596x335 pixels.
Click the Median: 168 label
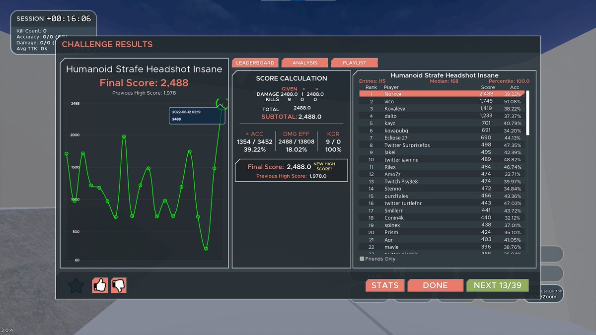tap(445, 81)
